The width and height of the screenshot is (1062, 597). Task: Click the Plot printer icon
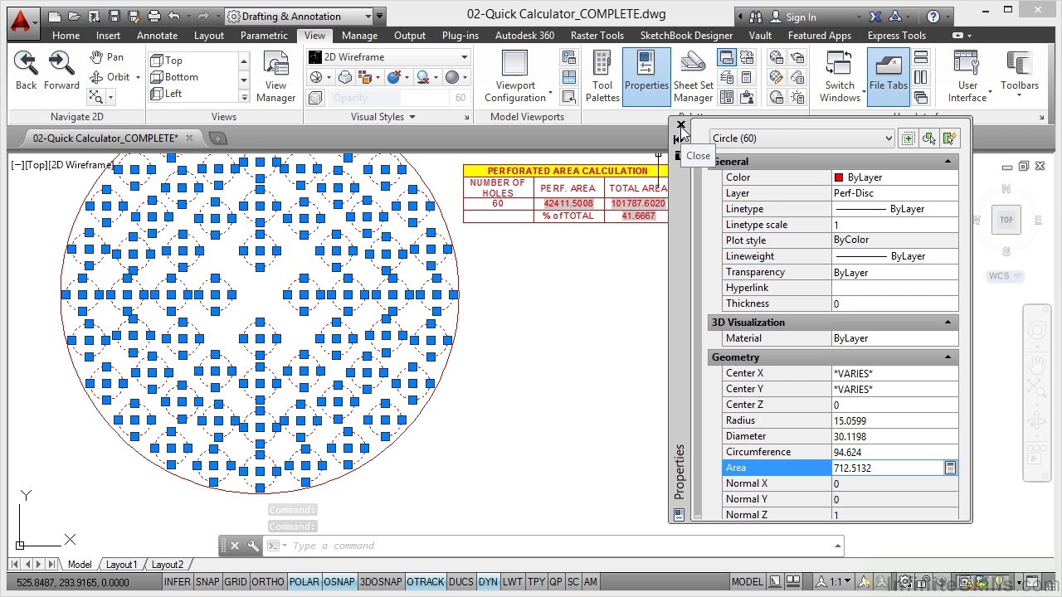[154, 16]
